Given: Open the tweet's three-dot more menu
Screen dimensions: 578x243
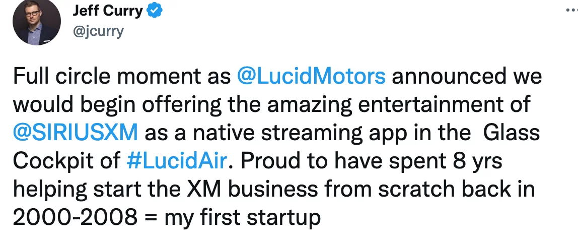Looking at the screenshot, I should coord(571,10).
